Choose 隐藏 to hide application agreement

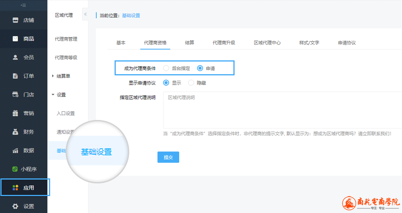click(191, 83)
